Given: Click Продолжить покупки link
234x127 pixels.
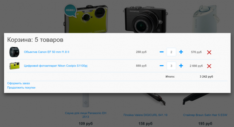Looking at the screenshot, I should pos(21,87).
